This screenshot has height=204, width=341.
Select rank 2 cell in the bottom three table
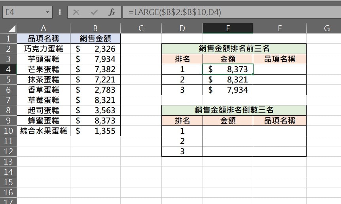[182, 141]
